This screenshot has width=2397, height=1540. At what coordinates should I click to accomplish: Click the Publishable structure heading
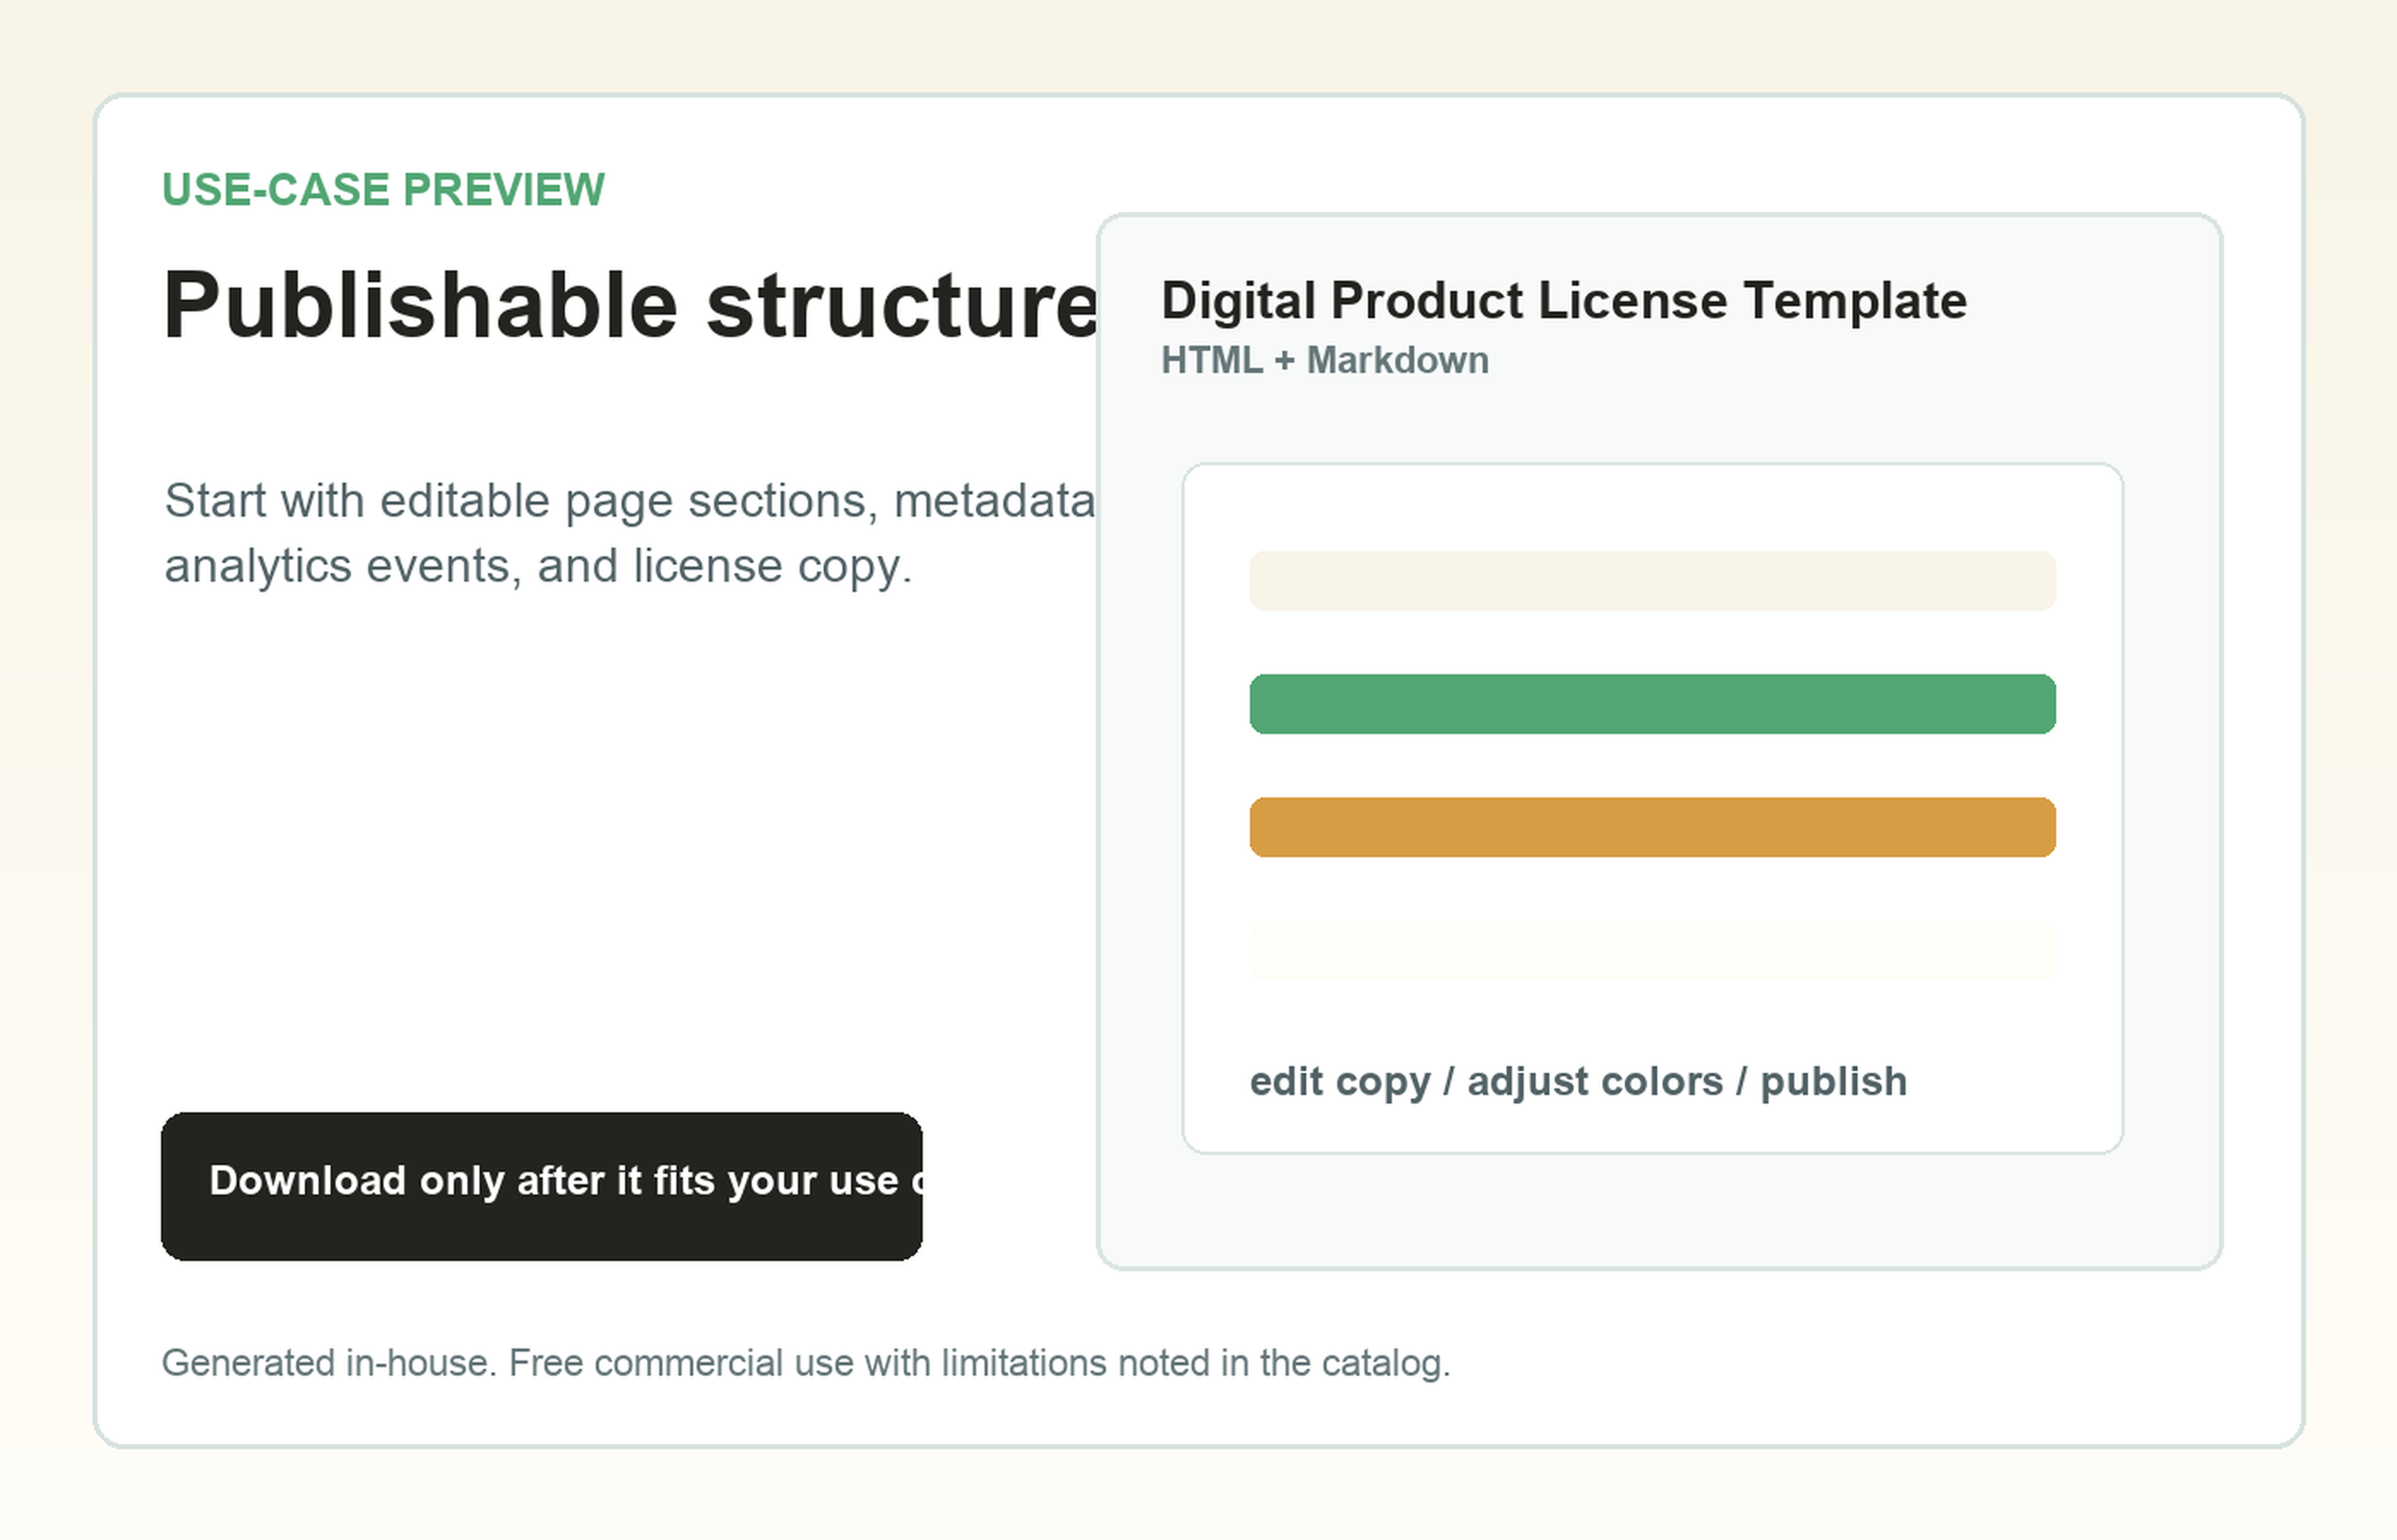point(630,305)
